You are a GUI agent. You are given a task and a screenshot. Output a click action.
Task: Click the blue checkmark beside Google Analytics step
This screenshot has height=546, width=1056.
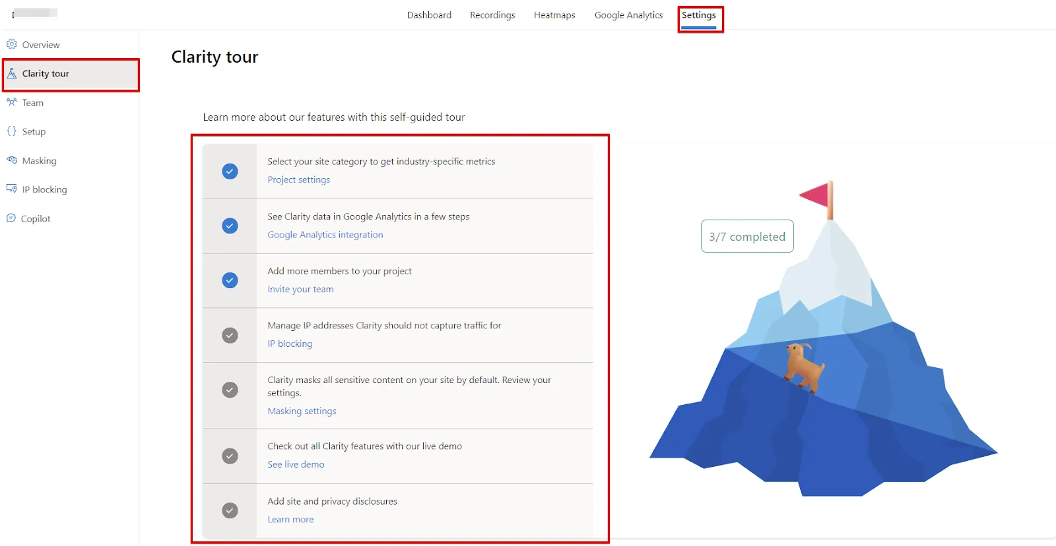coord(230,226)
